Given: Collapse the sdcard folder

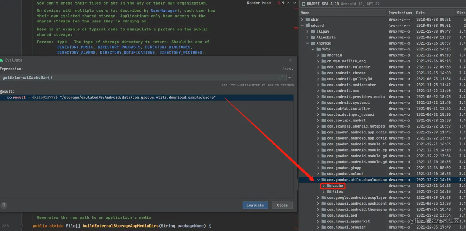Looking at the screenshot, I should [302, 26].
